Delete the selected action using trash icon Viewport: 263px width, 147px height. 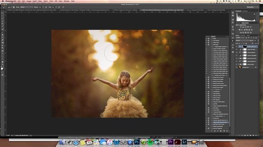(227, 131)
